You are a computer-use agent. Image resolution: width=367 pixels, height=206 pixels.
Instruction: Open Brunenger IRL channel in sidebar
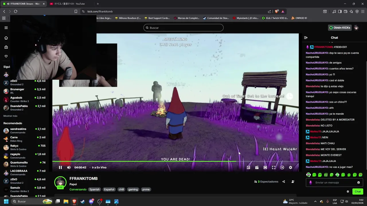pyautogui.click(x=24, y=91)
